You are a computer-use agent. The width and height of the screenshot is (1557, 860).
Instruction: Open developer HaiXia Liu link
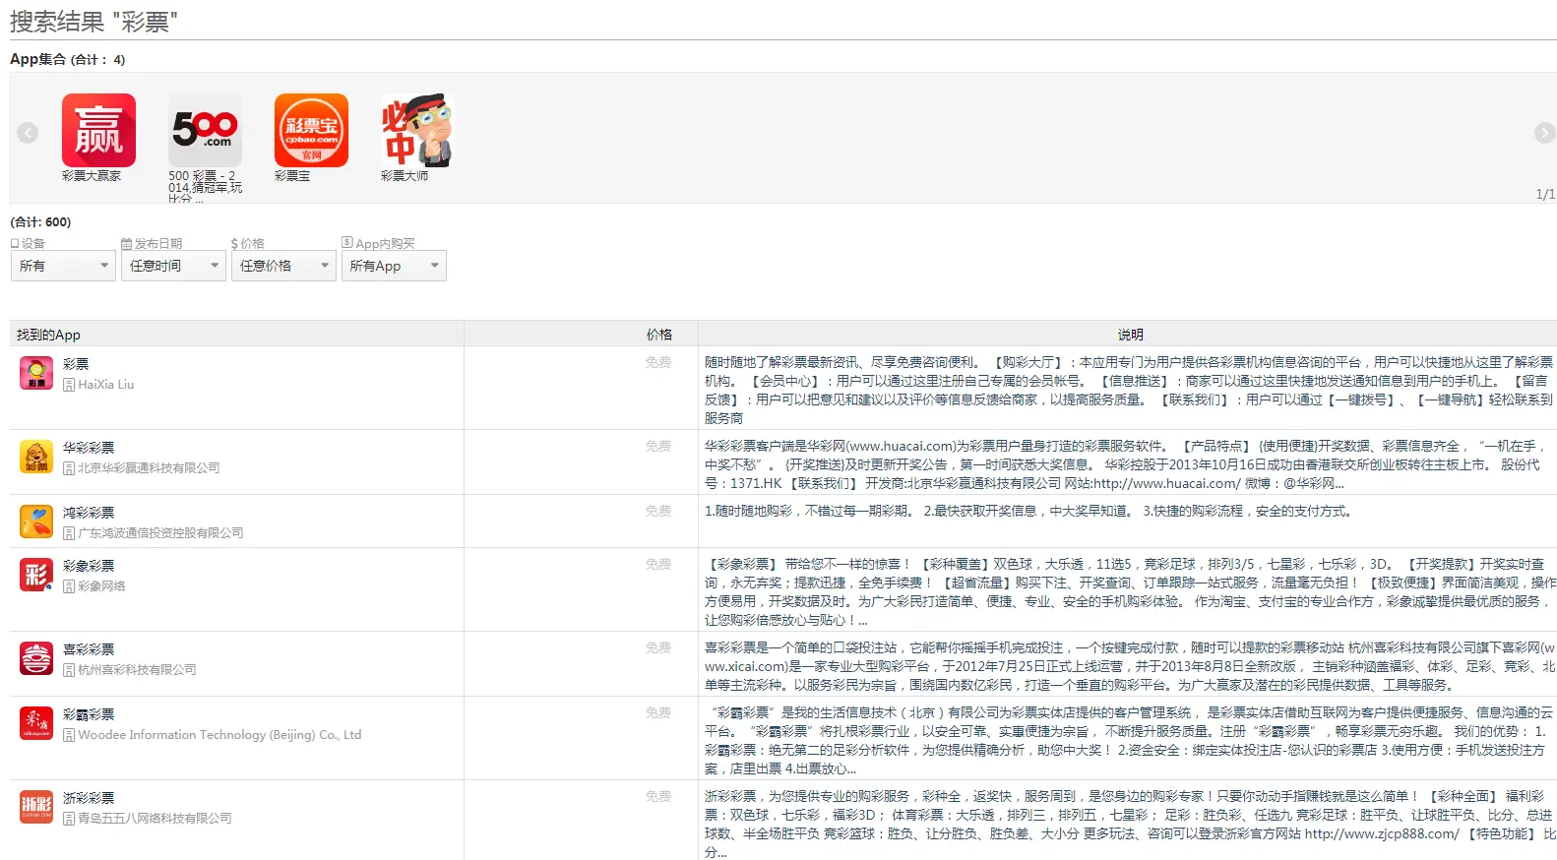pyautogui.click(x=106, y=385)
